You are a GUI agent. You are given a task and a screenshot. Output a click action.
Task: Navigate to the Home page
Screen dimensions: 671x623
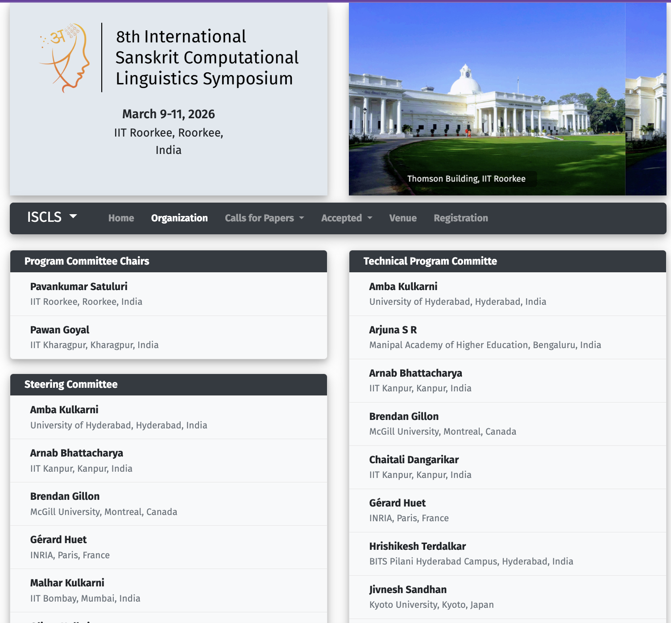121,218
